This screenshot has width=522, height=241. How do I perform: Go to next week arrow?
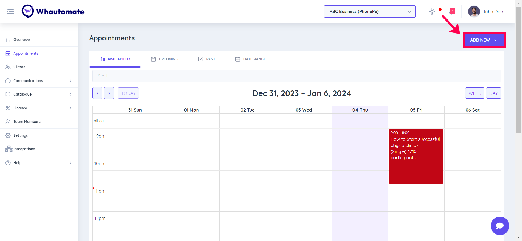pyautogui.click(x=109, y=93)
